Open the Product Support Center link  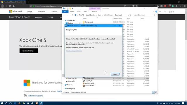click(74, 51)
